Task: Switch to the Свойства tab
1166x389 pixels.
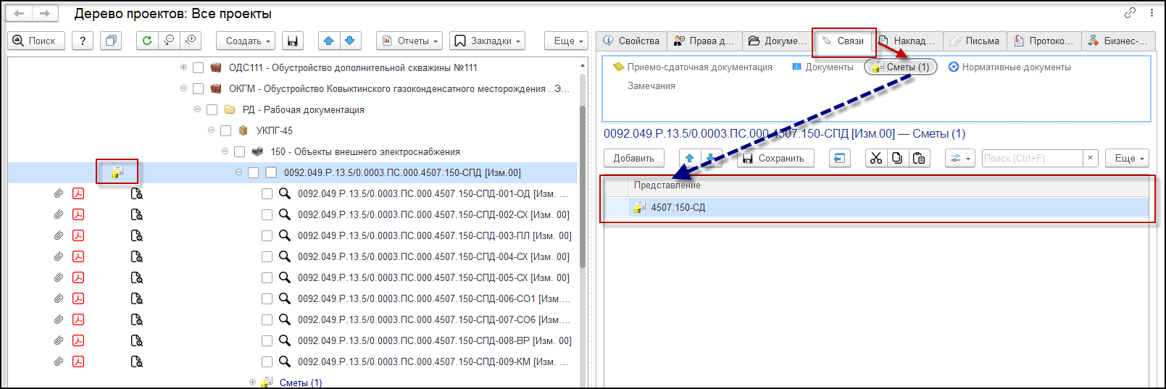Action: click(631, 41)
